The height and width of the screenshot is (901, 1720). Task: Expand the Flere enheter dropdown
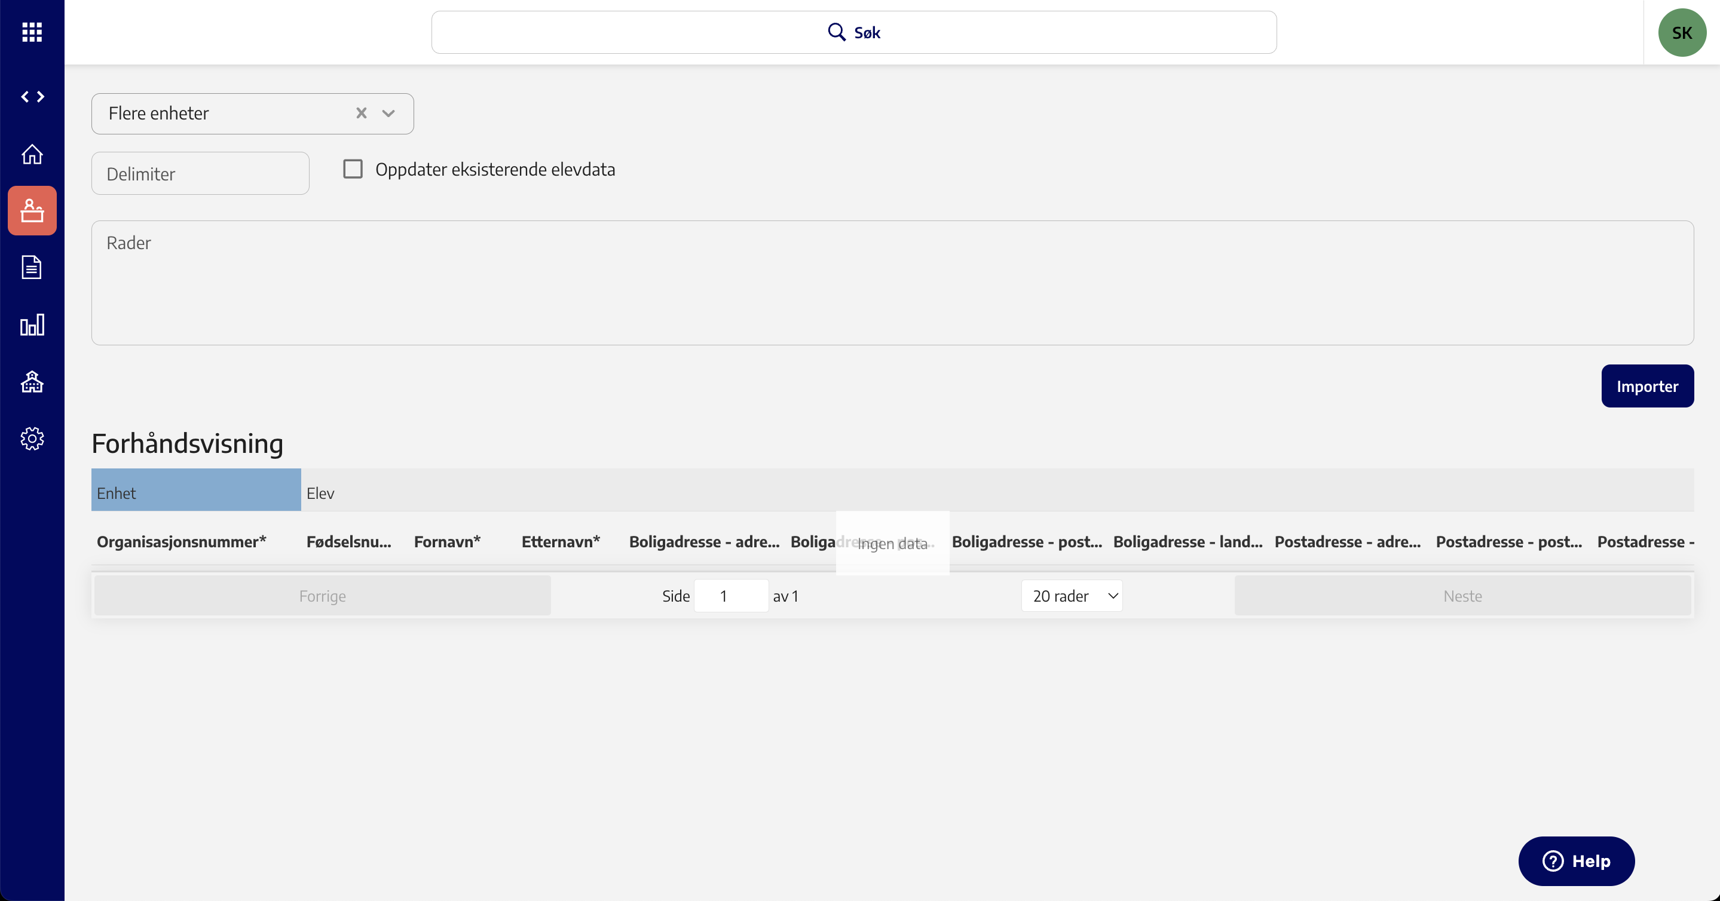[388, 114]
